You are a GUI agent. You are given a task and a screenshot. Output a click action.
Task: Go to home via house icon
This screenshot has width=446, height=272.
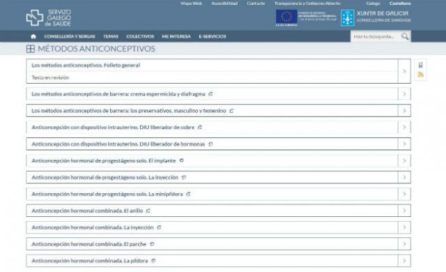33,36
